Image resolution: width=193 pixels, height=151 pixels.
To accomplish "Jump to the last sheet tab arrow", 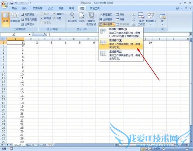I will [10, 145].
